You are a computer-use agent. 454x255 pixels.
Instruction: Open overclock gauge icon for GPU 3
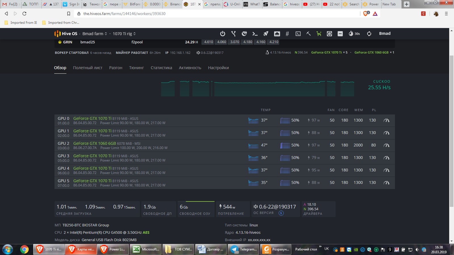click(x=386, y=158)
